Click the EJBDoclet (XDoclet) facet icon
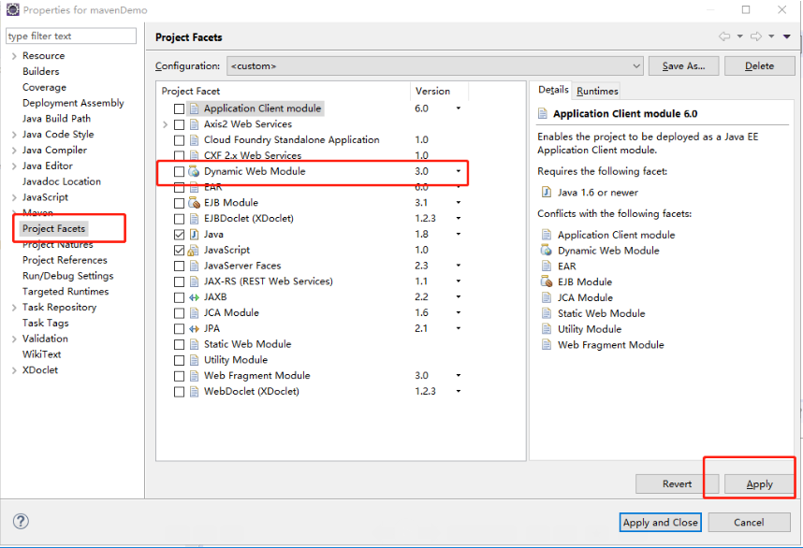Viewport: 803px width, 548px height. [x=194, y=219]
